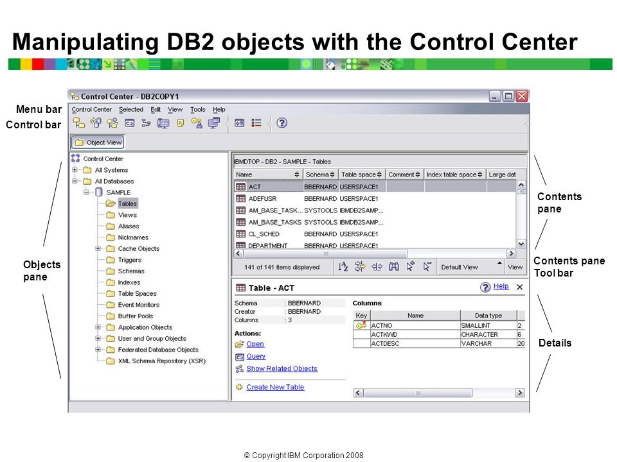Viewport: 617px width, 462px height.
Task: Expand the All Systems tree node
Action: tap(75, 169)
